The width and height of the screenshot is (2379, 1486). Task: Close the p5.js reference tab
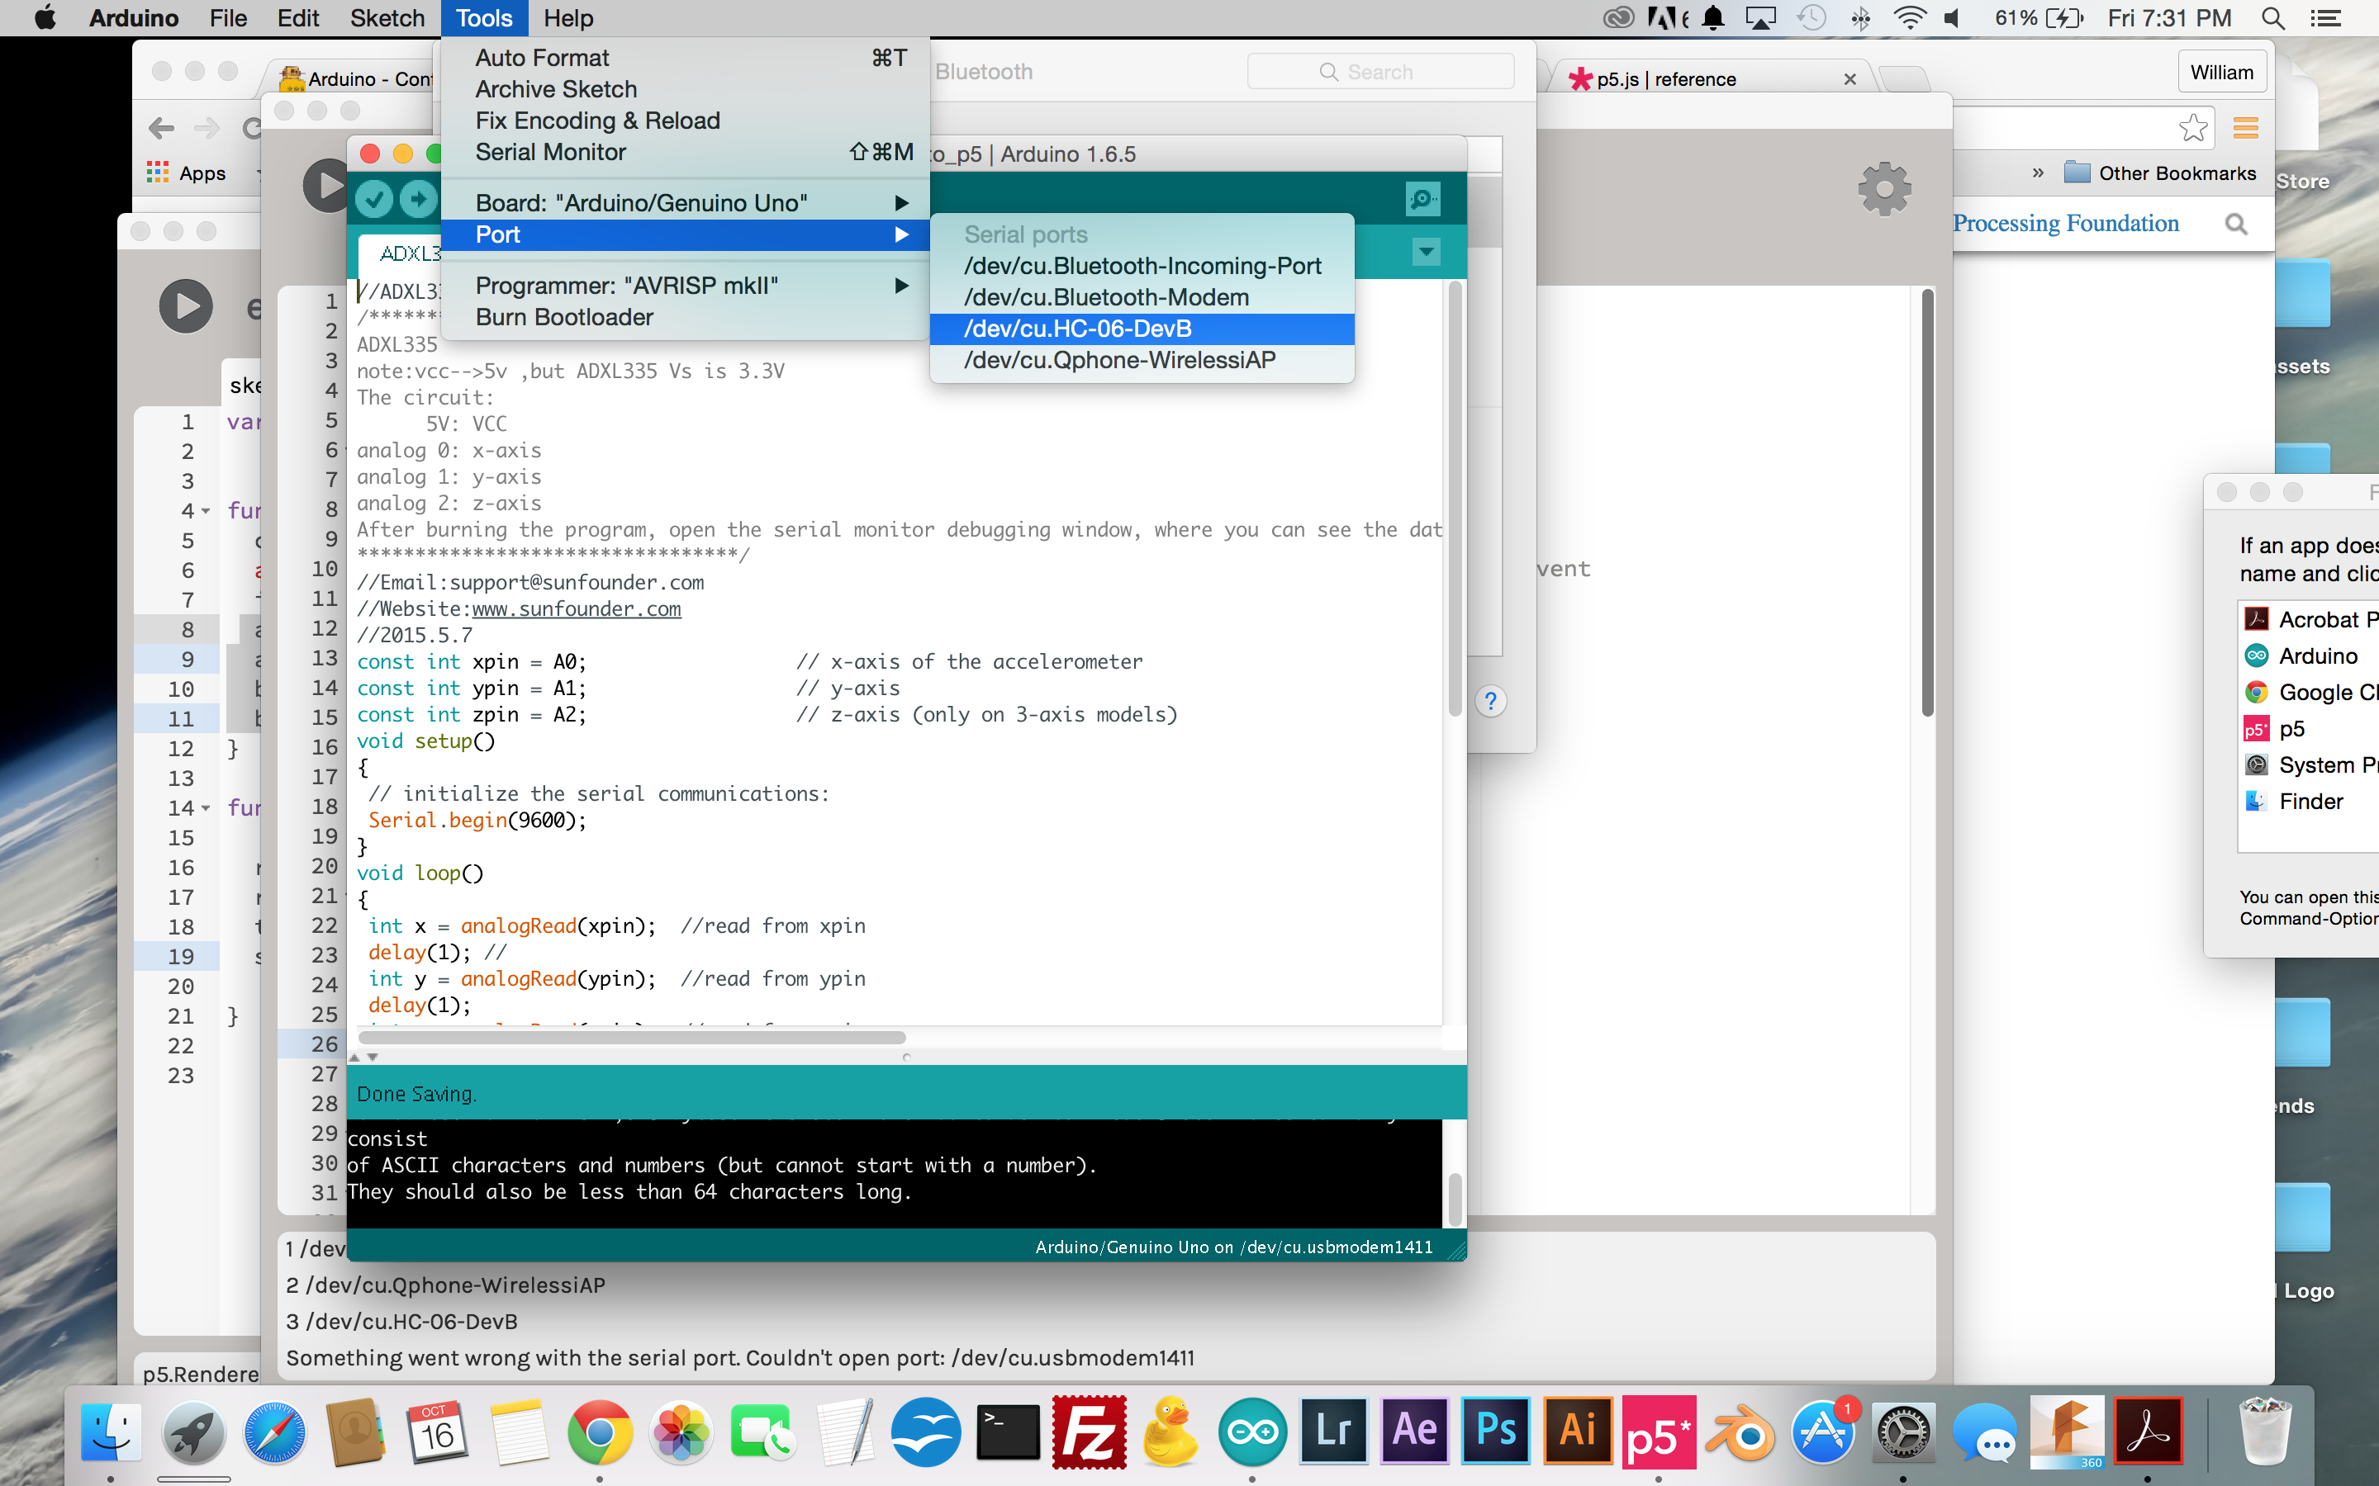tap(1850, 79)
